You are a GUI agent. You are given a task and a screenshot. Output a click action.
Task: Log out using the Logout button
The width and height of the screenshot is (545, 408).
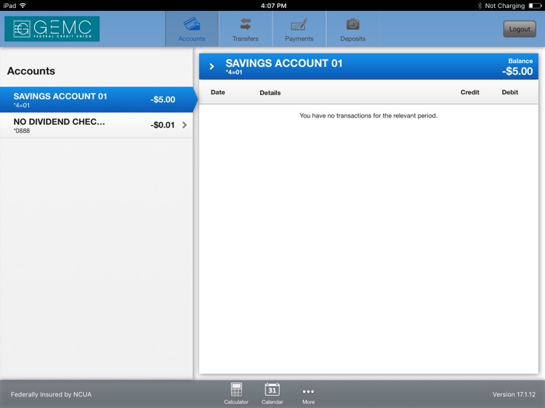[x=520, y=29]
